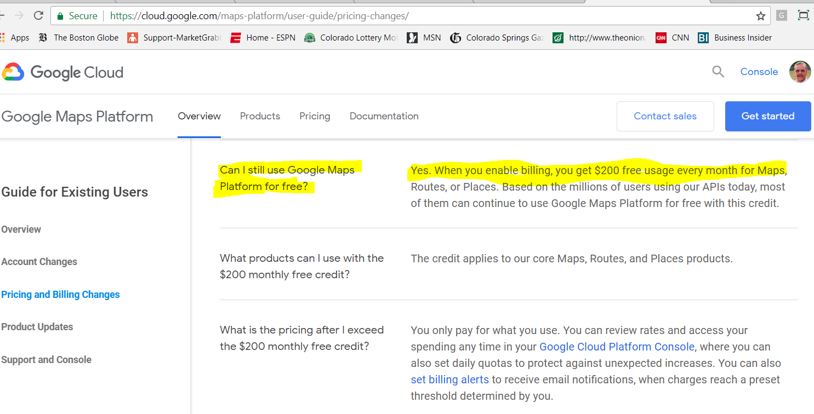Open the Colorado Springs Gazette bookmark
The image size is (814, 414).
point(497,38)
